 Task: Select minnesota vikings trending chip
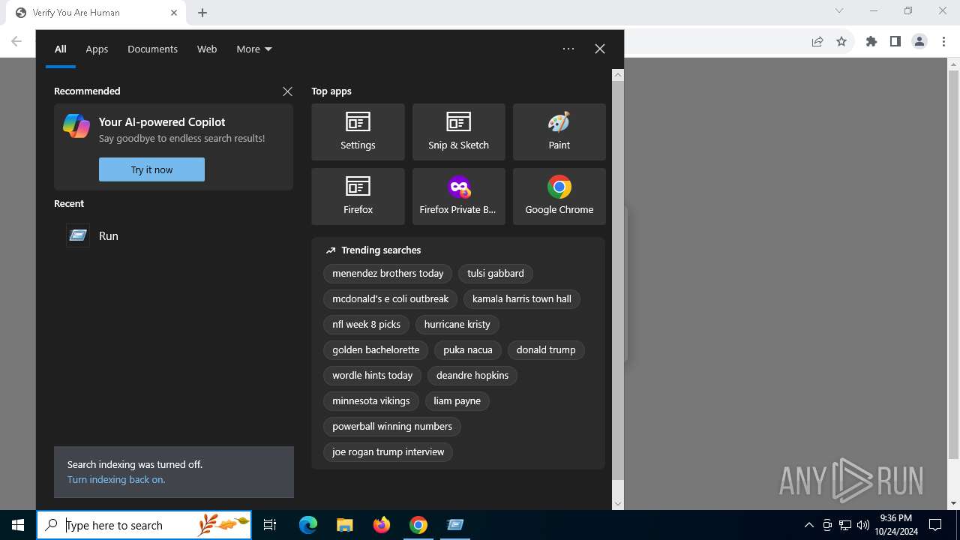point(371,401)
